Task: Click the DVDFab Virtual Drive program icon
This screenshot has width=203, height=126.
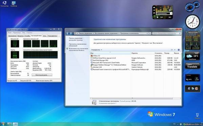Action: pos(92,58)
